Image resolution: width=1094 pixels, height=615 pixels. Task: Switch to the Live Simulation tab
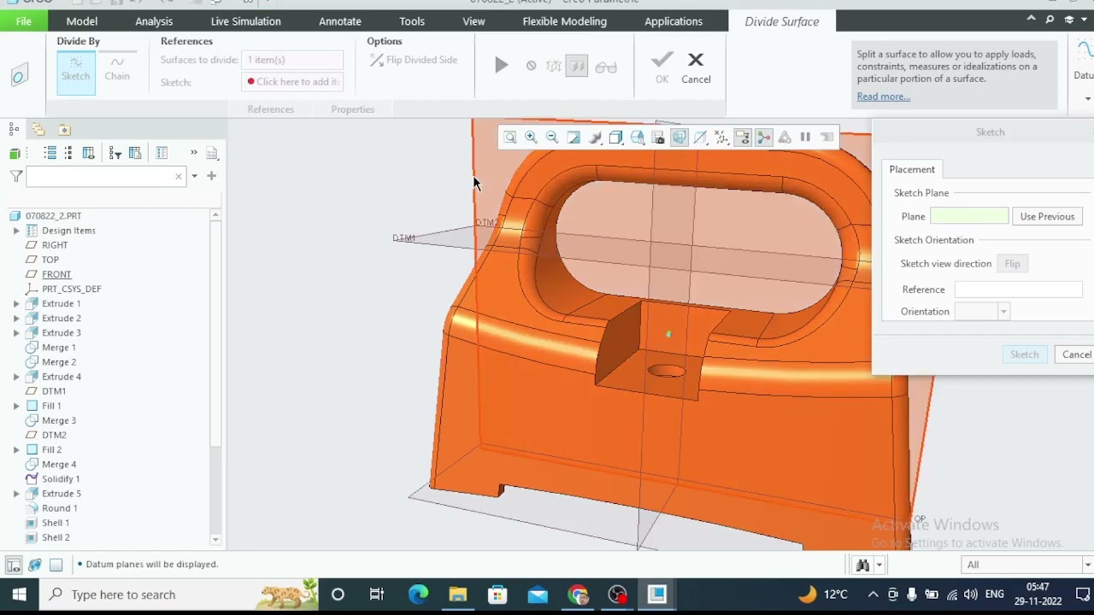[245, 21]
